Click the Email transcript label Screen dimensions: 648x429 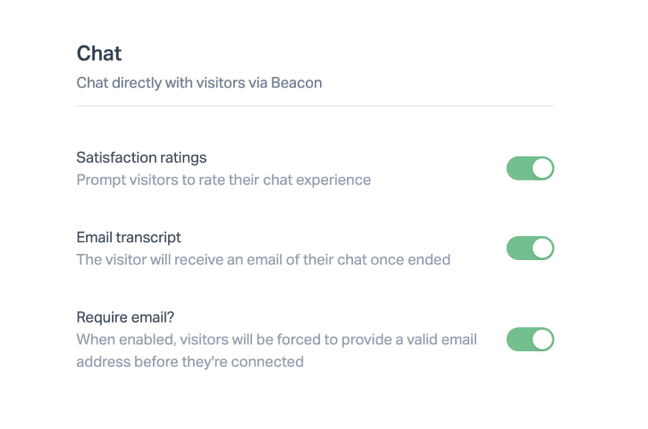[129, 237]
